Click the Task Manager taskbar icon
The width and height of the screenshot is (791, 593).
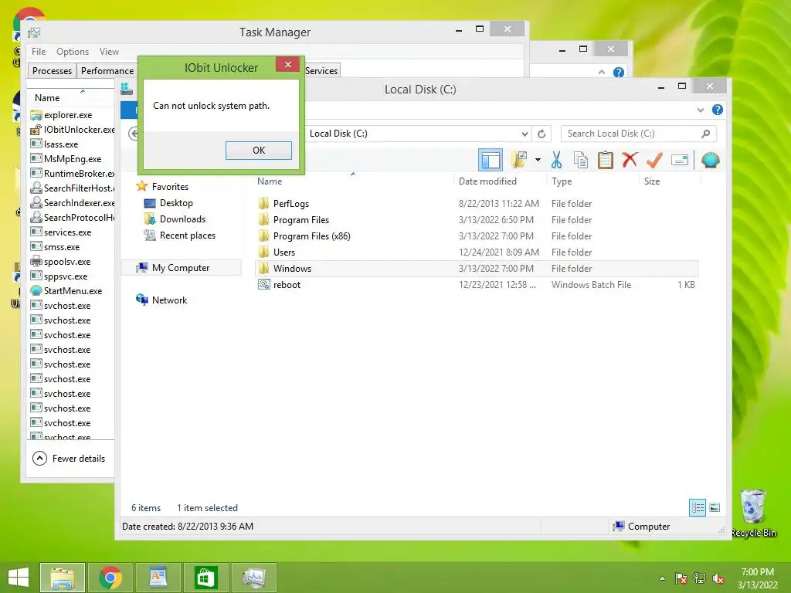tap(253, 578)
